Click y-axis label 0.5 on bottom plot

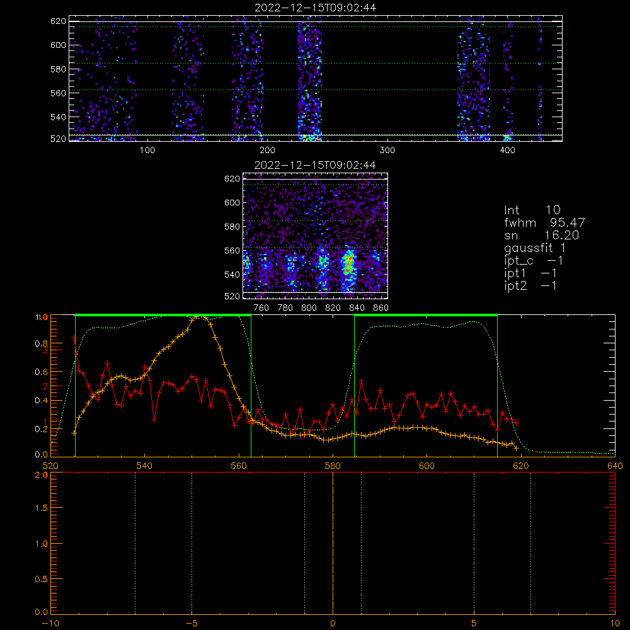click(42, 579)
